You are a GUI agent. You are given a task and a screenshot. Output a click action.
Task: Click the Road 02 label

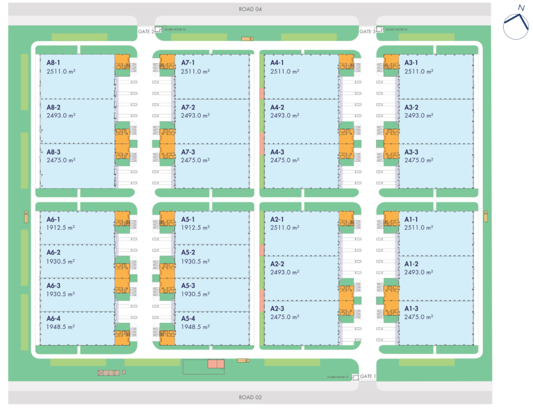point(251,398)
